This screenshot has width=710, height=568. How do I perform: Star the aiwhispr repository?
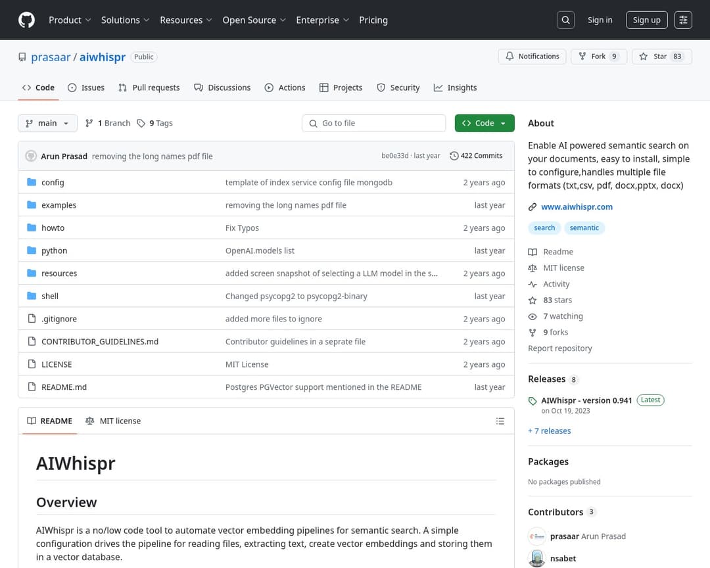point(661,56)
